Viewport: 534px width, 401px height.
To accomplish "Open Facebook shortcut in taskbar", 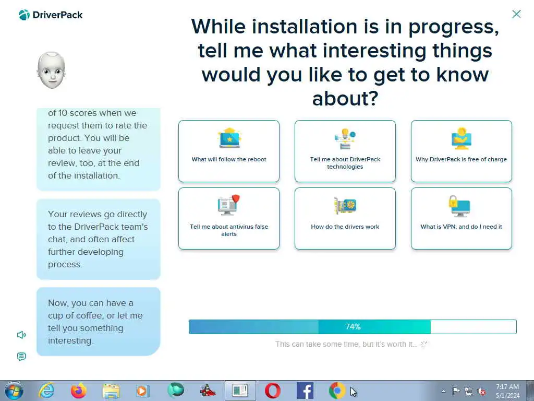I will 305,391.
